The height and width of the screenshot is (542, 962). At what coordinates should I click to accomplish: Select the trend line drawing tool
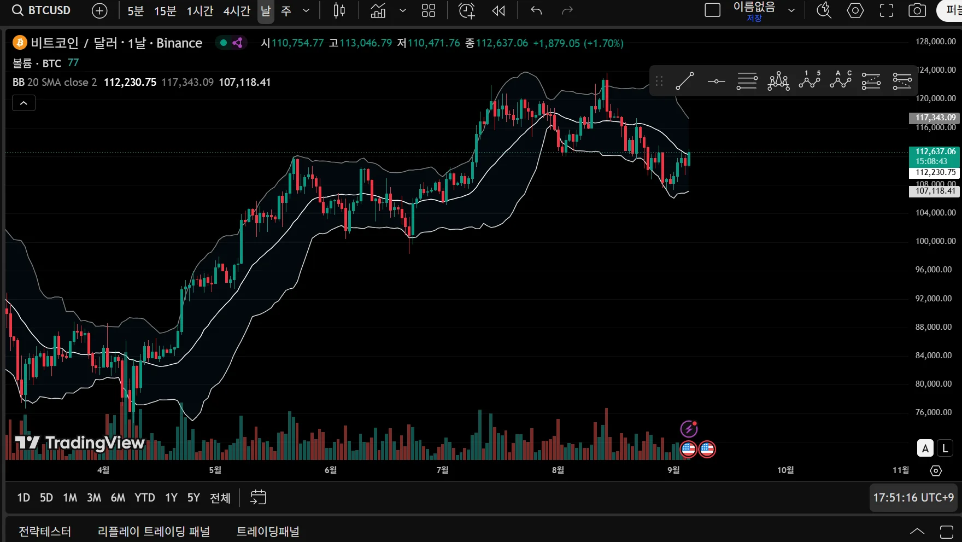685,81
